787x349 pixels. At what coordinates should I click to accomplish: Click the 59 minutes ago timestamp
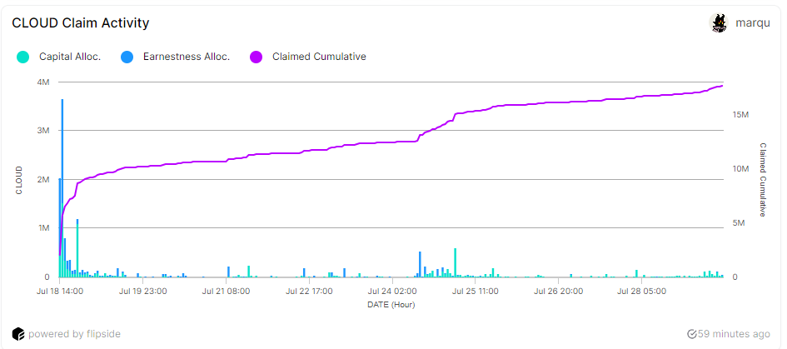pos(734,334)
